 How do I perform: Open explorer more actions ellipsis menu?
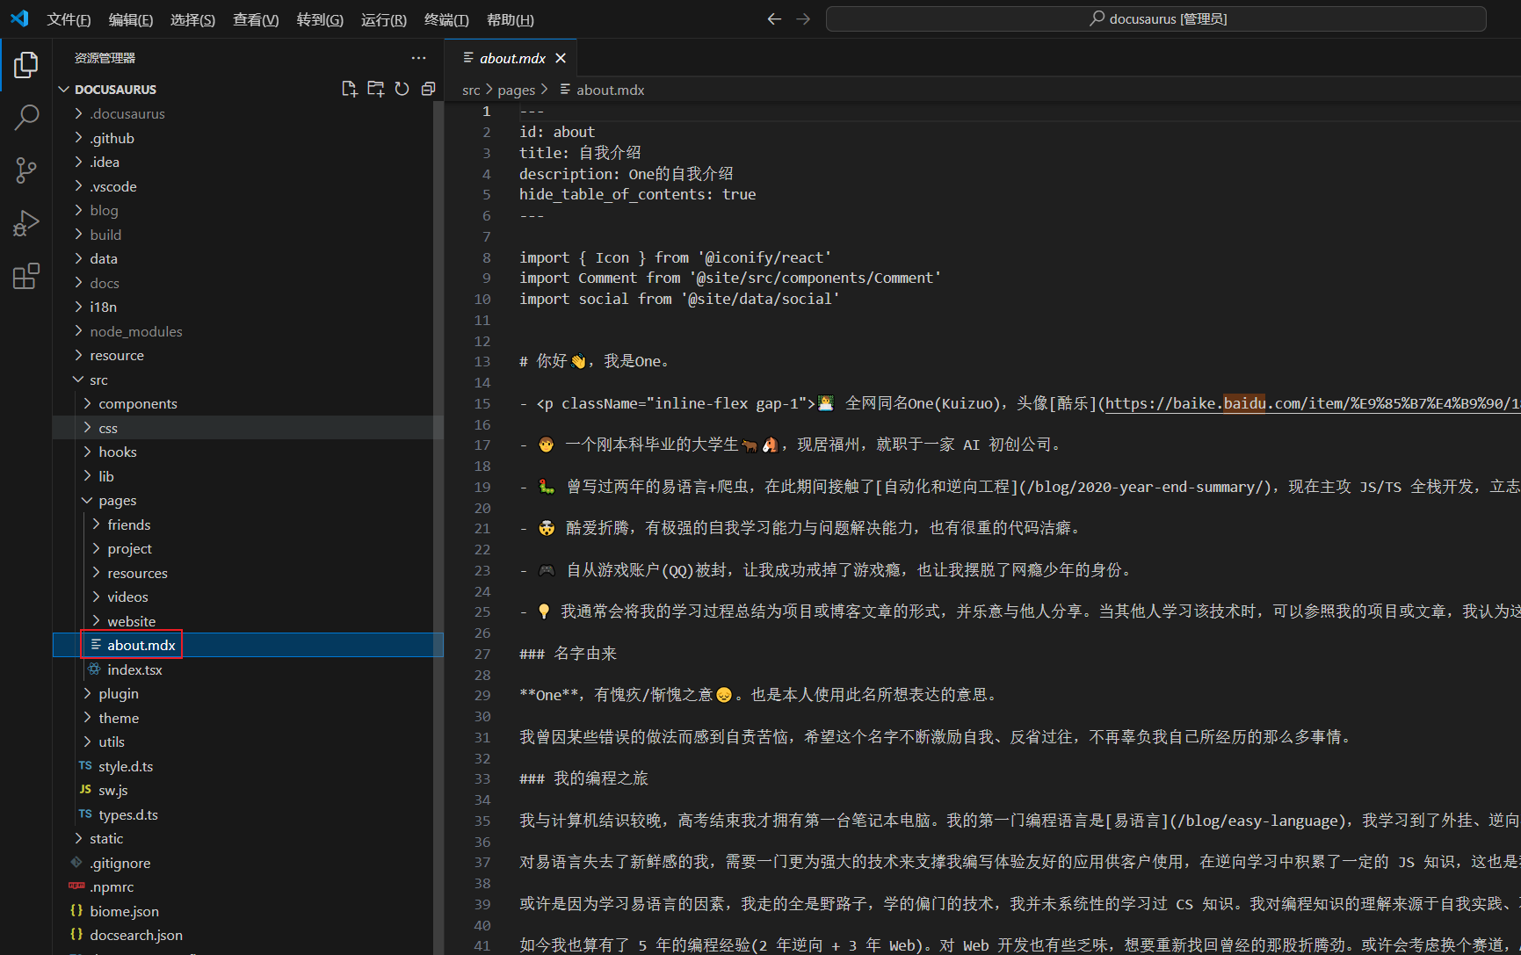(x=418, y=58)
